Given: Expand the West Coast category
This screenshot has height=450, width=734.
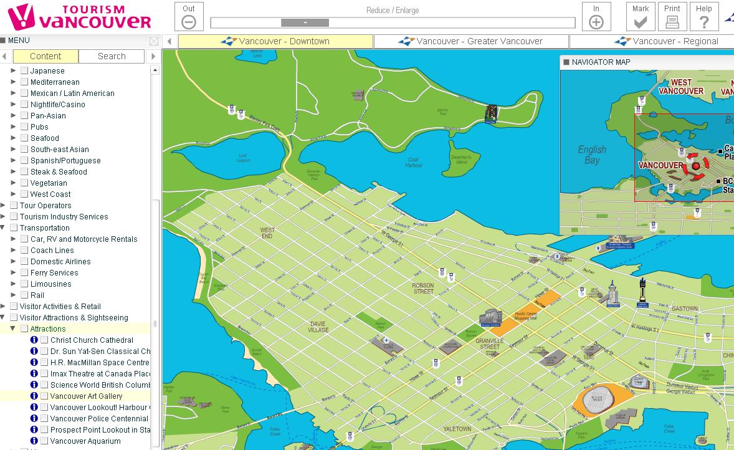Looking at the screenshot, I should (13, 194).
